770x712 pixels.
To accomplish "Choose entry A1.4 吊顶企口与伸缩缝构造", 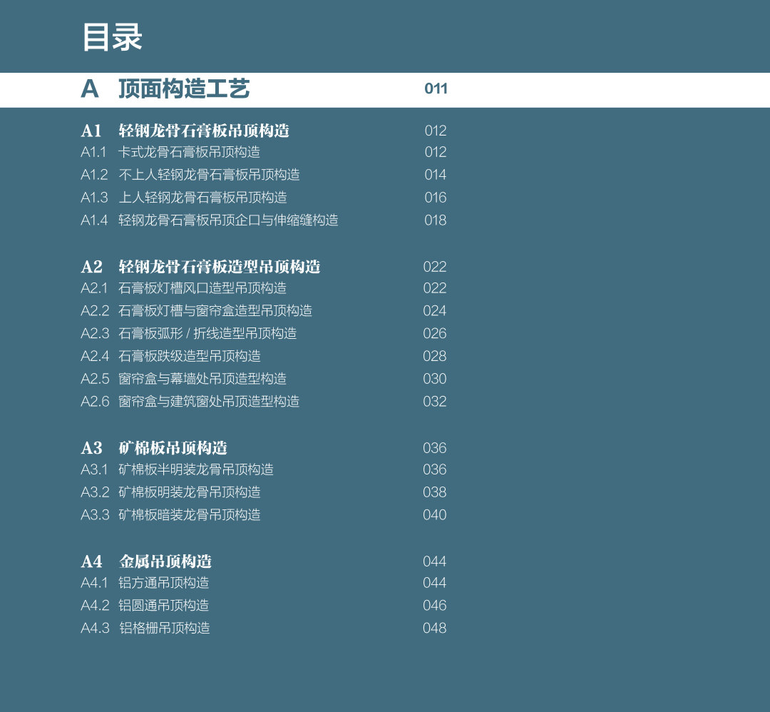I will pos(209,220).
